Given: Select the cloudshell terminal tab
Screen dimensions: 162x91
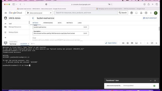Looking at the screenshot, I should pyautogui.click(x=24, y=44).
